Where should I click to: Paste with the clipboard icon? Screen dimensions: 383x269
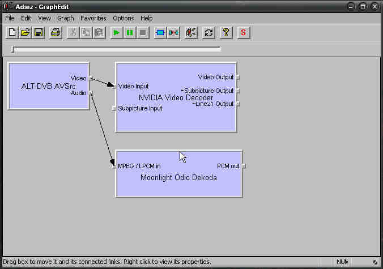tap(99, 32)
